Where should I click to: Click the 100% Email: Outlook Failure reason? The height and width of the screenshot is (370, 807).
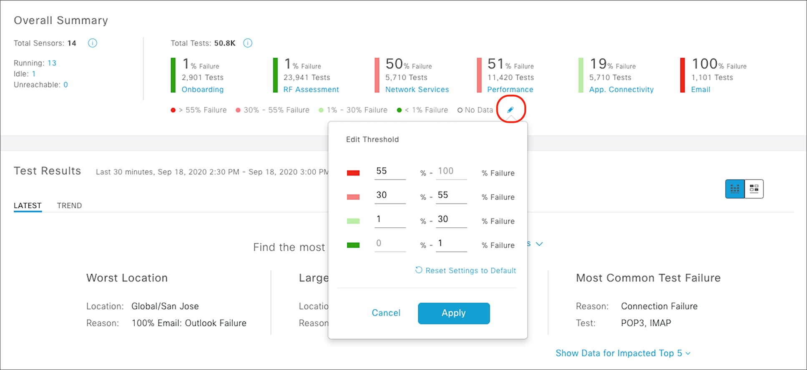[x=189, y=323]
